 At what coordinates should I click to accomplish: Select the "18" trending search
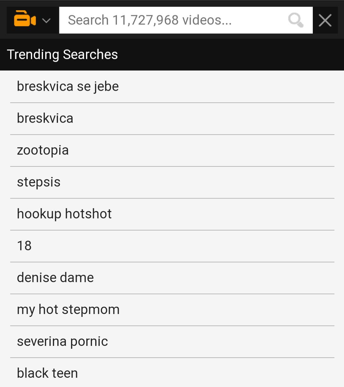pos(24,246)
